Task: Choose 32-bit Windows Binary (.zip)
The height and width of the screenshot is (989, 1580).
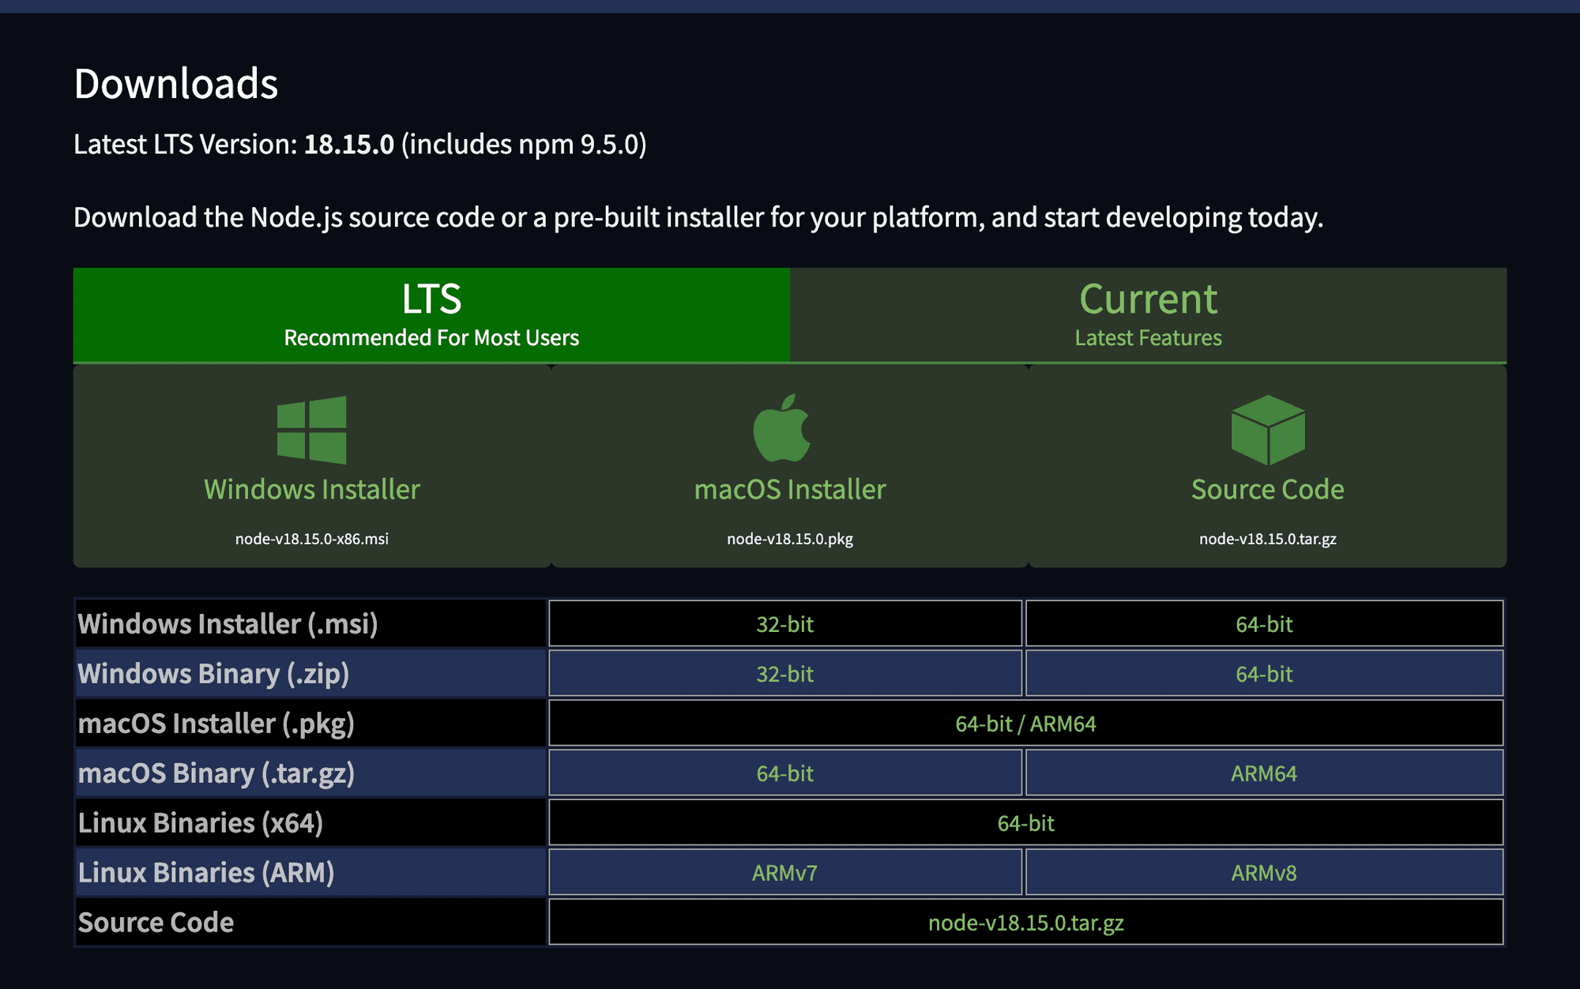Action: click(x=784, y=674)
